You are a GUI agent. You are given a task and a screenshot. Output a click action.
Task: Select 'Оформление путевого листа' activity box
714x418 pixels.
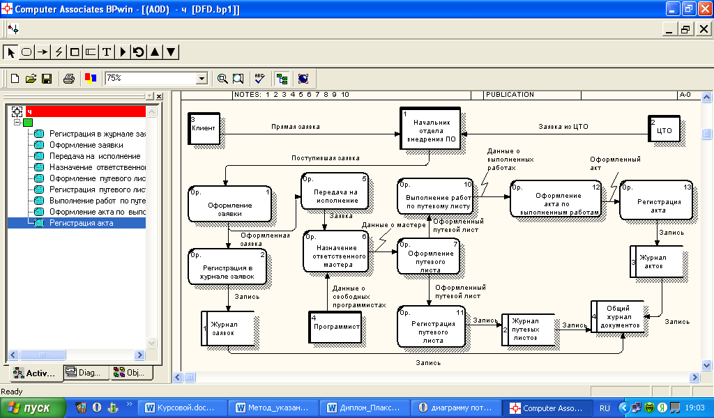click(429, 257)
